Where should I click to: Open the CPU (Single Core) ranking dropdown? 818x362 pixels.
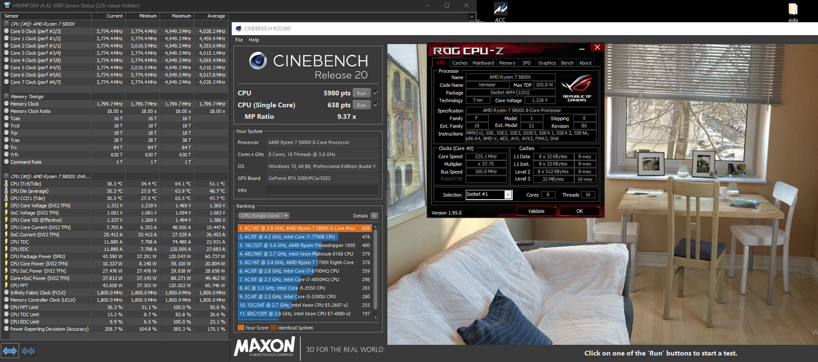click(264, 216)
